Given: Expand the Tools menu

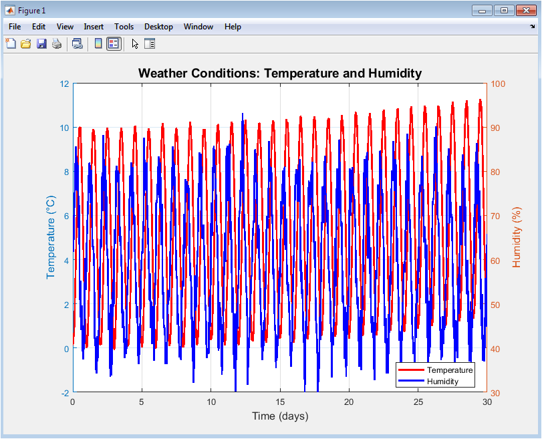Looking at the screenshot, I should coord(124,27).
